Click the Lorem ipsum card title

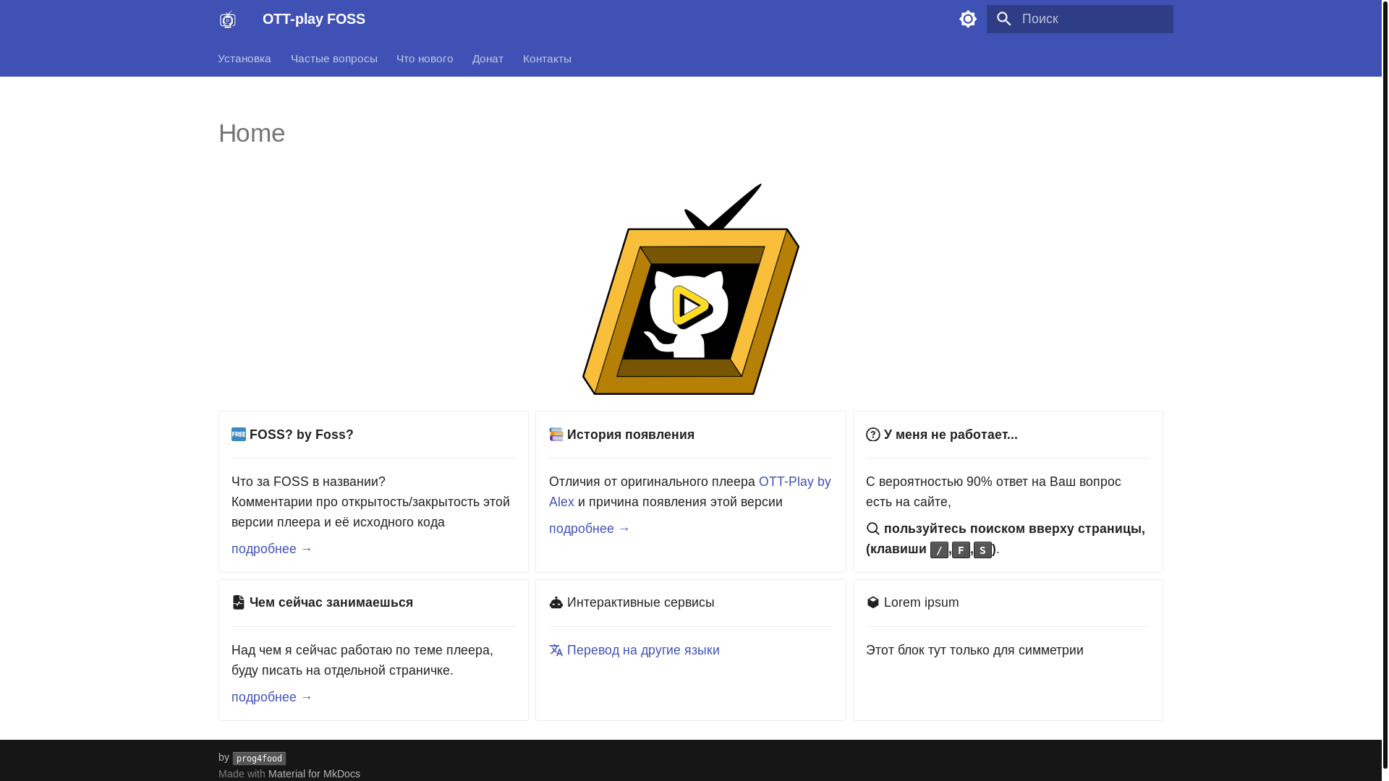(x=922, y=602)
